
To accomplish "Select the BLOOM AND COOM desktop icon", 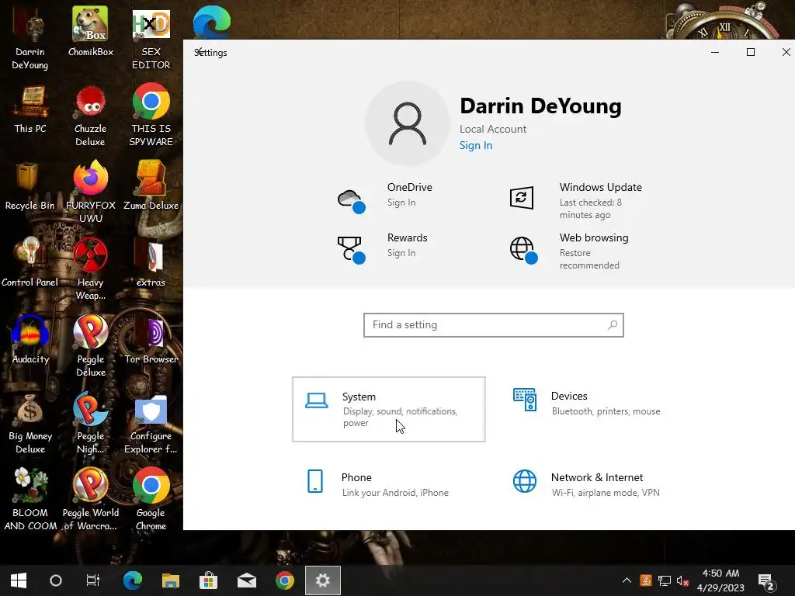I will [30, 499].
